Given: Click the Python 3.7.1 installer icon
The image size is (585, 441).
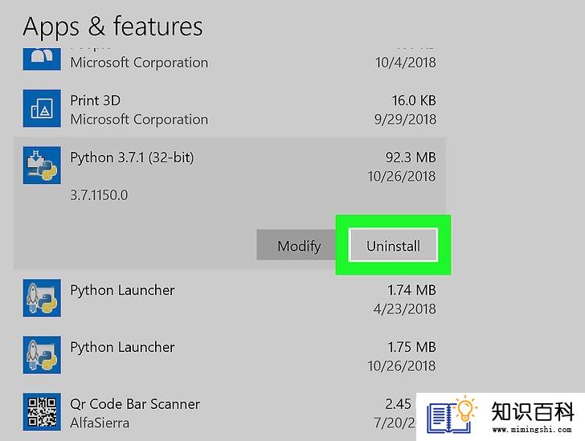Looking at the screenshot, I should pos(42,165).
